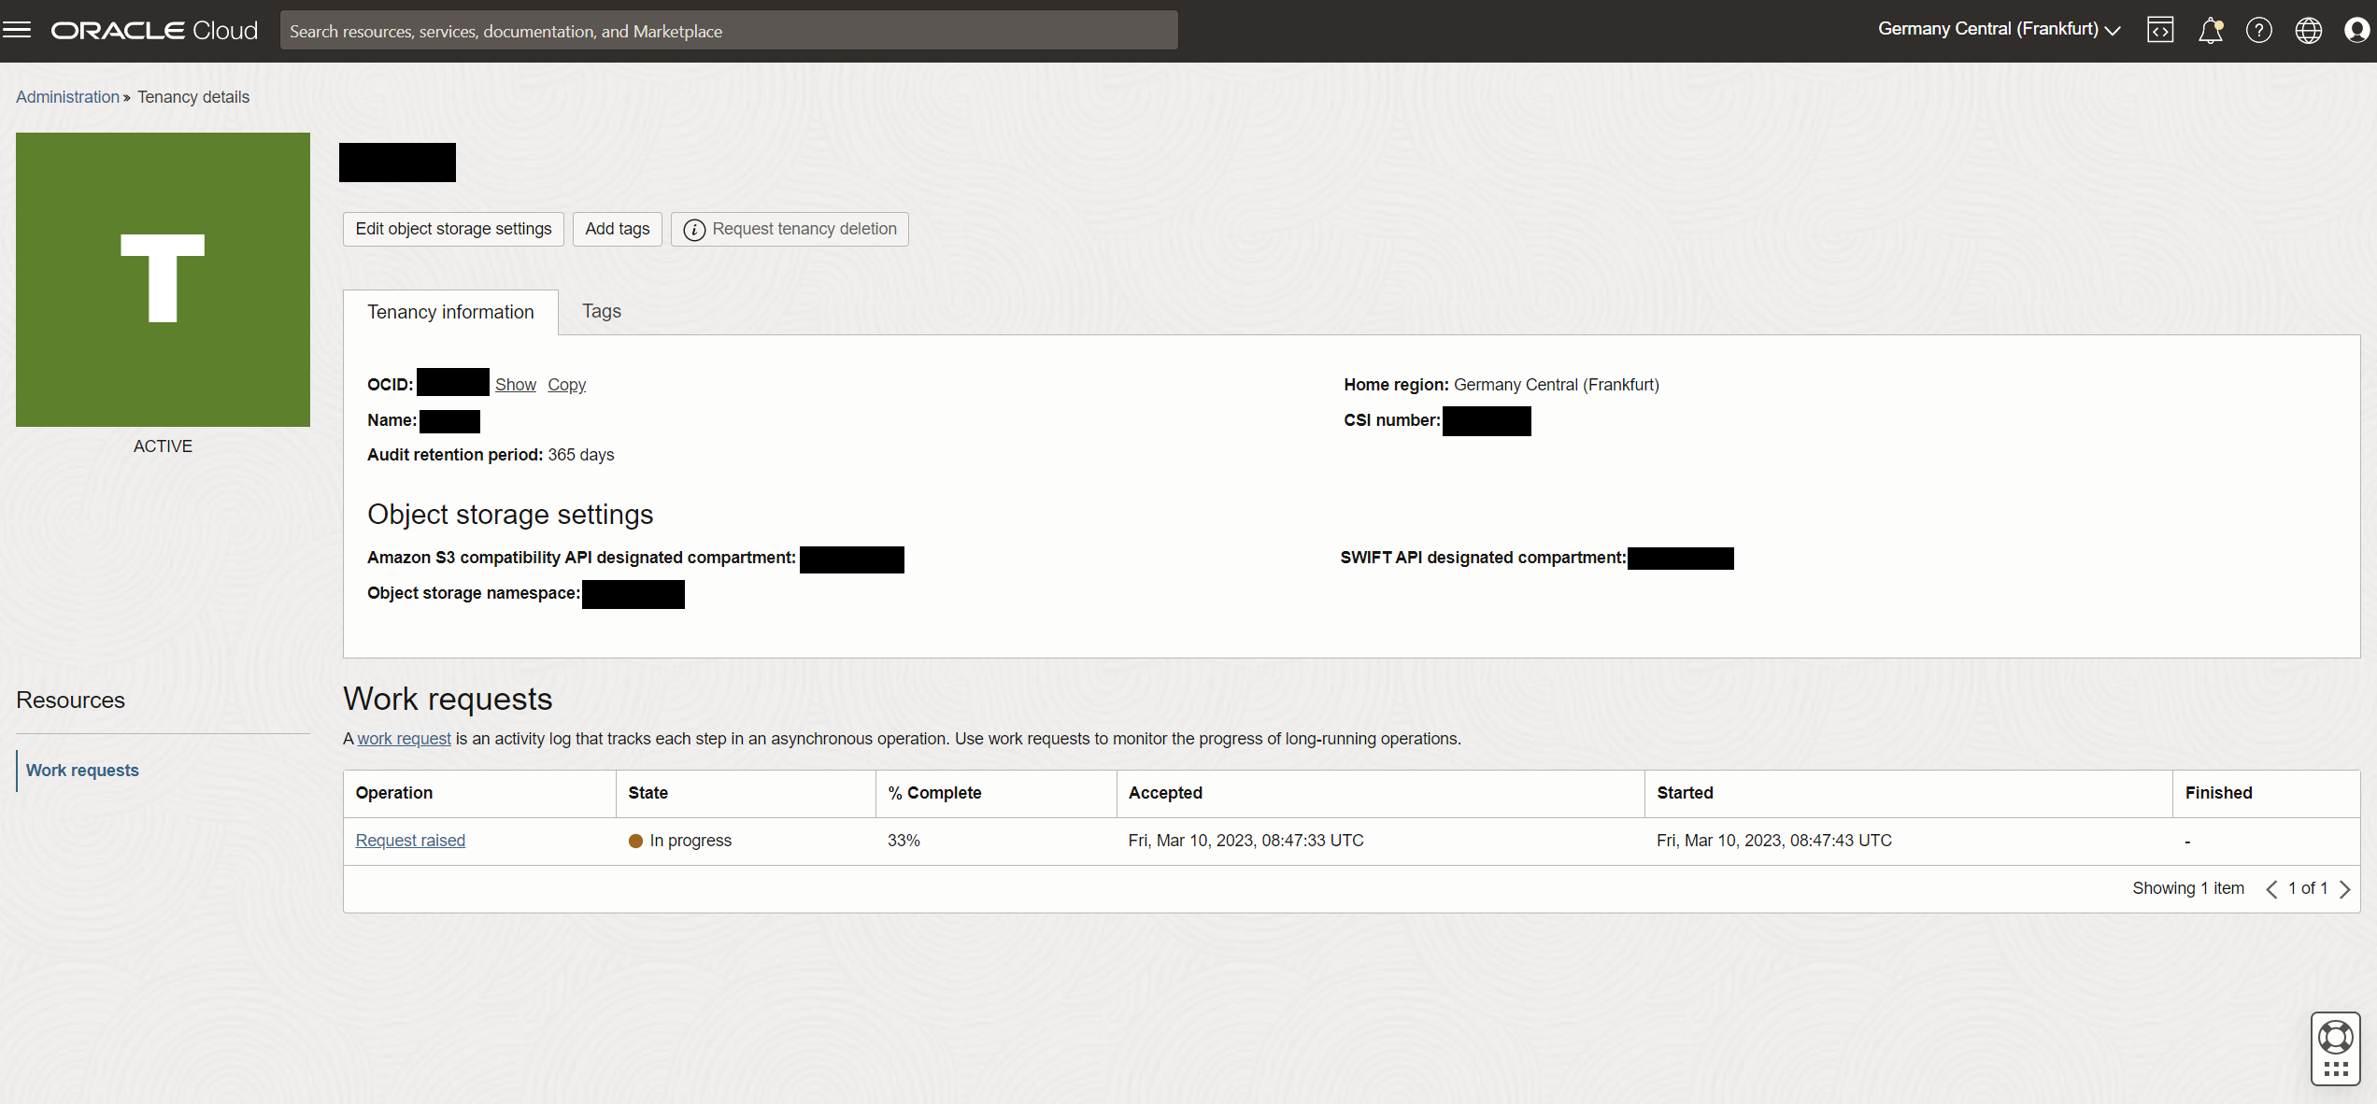2377x1104 pixels.
Task: Expand the Germany Central (Frankfurt) region selector
Action: [x=1999, y=30]
